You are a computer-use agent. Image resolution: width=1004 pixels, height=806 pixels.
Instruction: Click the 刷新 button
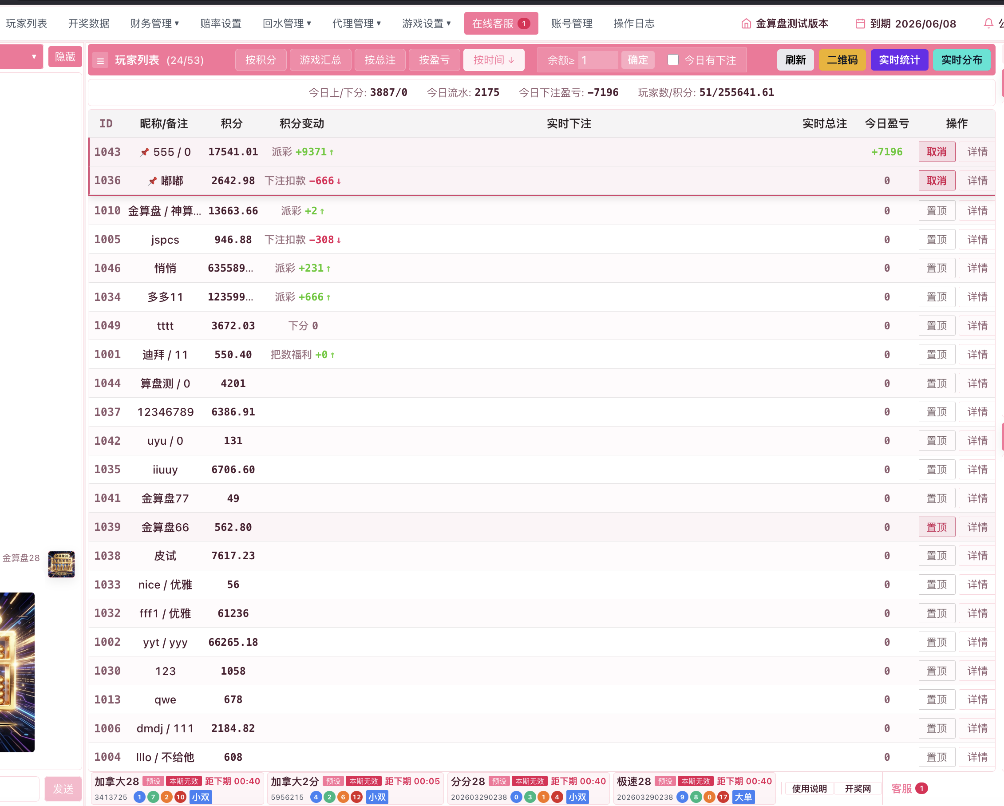[795, 60]
